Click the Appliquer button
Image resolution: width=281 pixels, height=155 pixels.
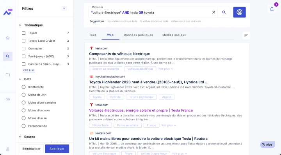57,149
